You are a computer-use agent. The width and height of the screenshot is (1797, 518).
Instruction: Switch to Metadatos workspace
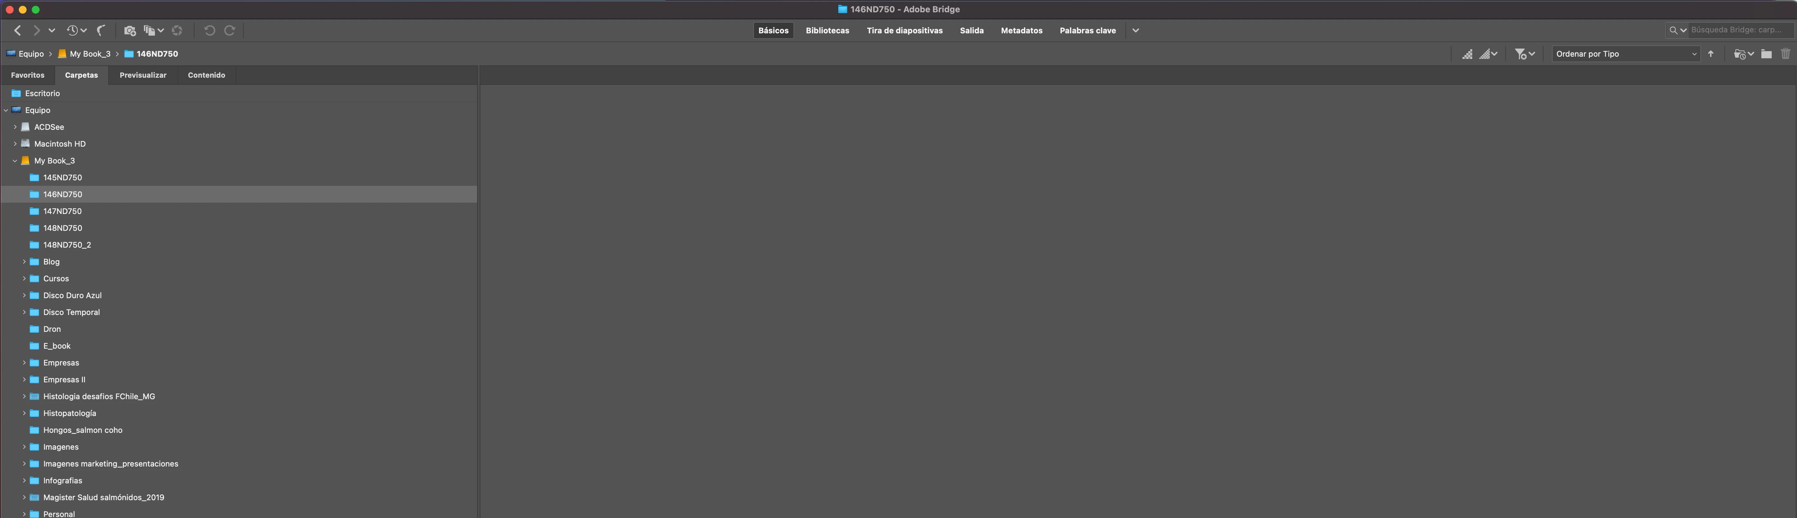(1021, 30)
